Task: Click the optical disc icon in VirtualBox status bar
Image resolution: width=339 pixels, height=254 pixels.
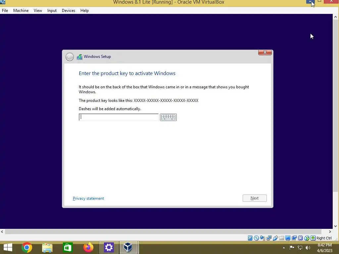Action: point(257,238)
